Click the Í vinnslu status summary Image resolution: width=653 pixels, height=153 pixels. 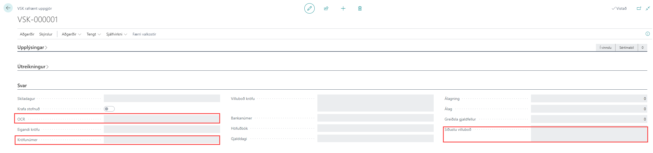(x=605, y=48)
